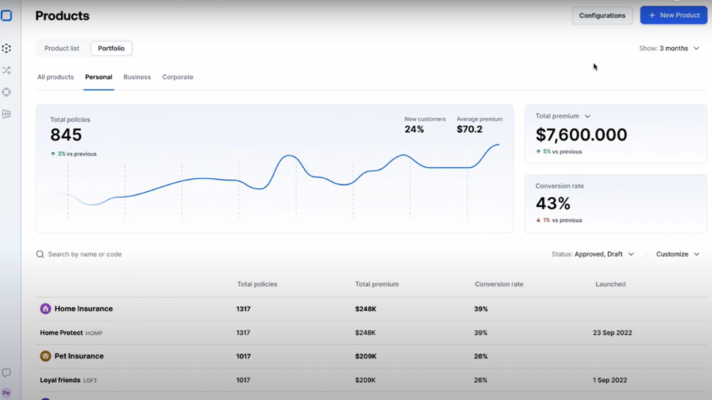Switch to the Product list view

pos(62,48)
